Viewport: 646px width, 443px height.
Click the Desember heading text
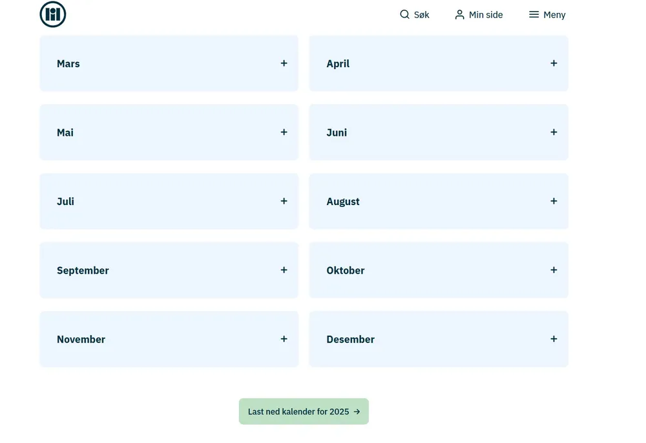350,340
